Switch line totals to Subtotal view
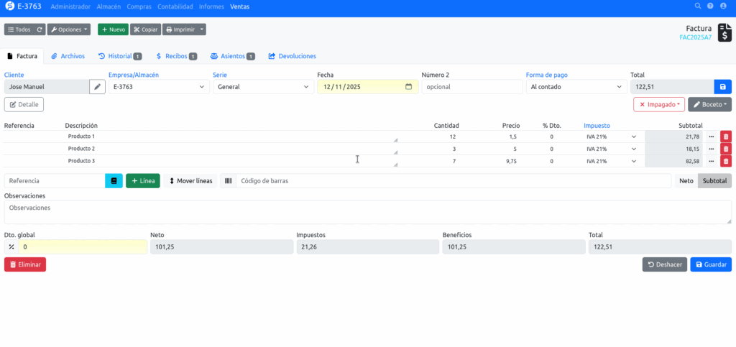The height and width of the screenshot is (347, 736). tap(714, 181)
